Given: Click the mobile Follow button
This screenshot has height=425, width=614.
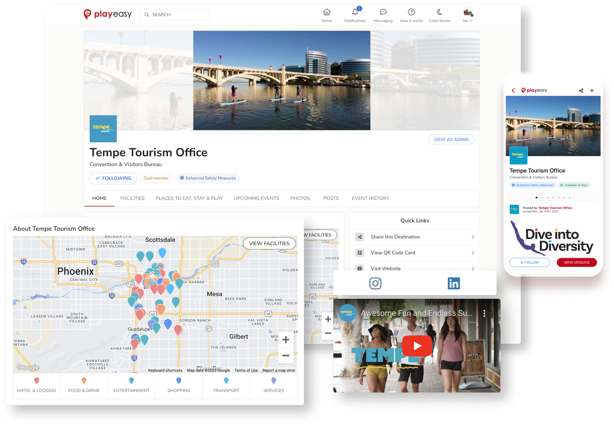Looking at the screenshot, I should click(530, 263).
